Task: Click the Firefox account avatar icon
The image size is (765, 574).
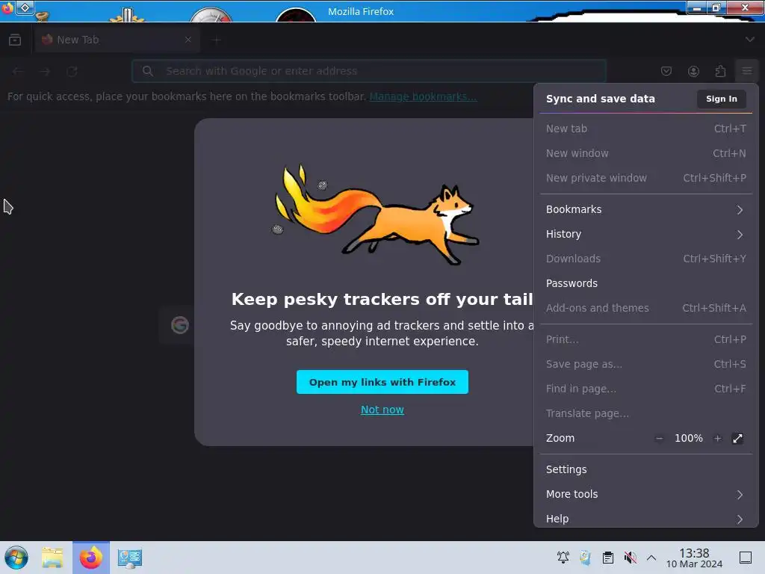Action: coord(693,71)
